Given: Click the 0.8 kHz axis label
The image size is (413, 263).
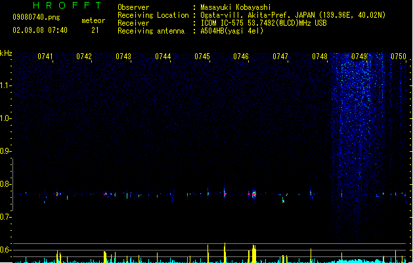Looking at the screenshot, I should (5, 184).
